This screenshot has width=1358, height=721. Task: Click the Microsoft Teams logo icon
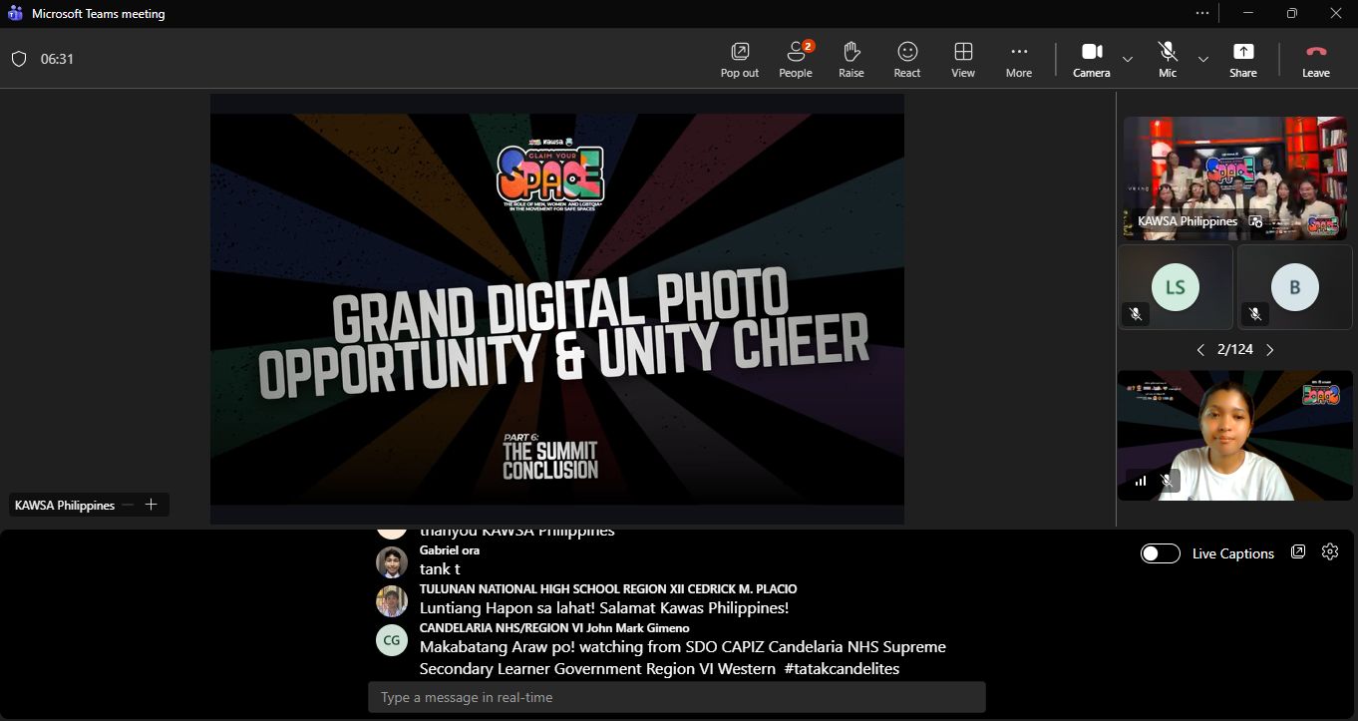pyautogui.click(x=15, y=13)
